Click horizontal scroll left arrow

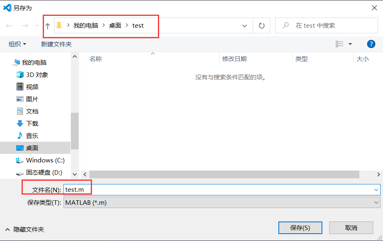point(85,174)
